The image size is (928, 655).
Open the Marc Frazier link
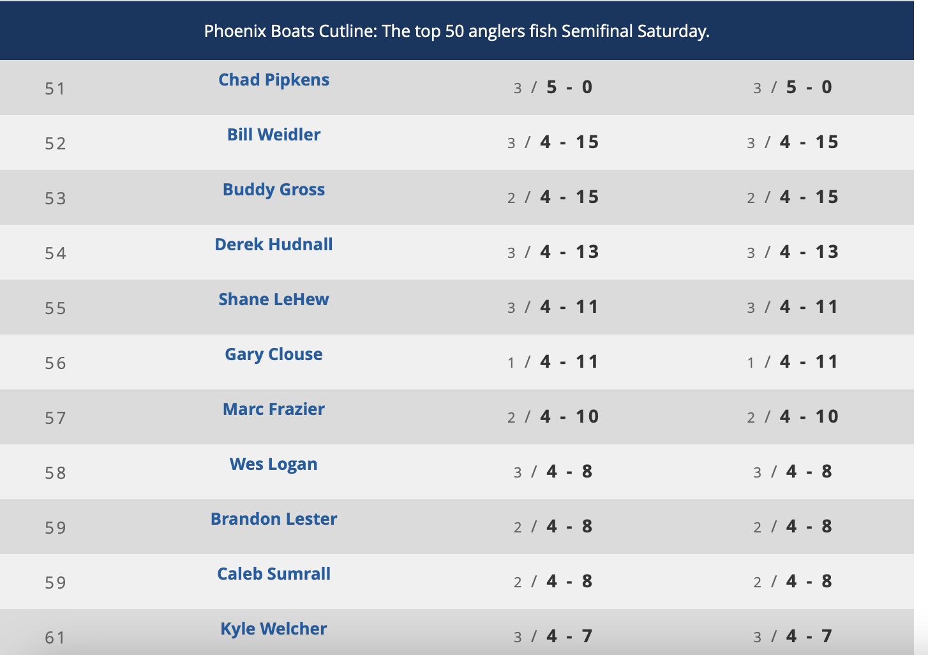pyautogui.click(x=274, y=409)
